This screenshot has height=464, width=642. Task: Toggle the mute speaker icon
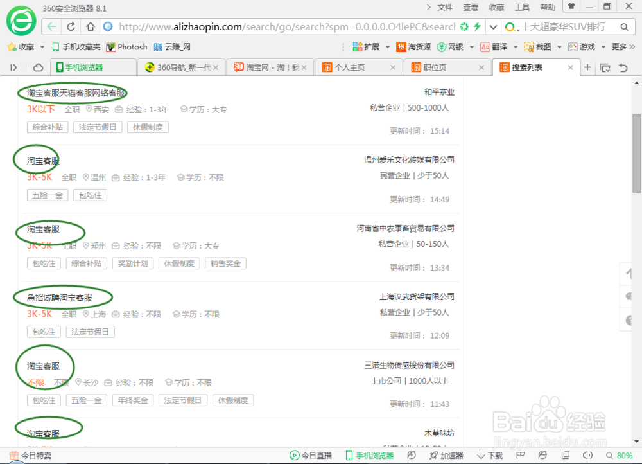(x=587, y=456)
